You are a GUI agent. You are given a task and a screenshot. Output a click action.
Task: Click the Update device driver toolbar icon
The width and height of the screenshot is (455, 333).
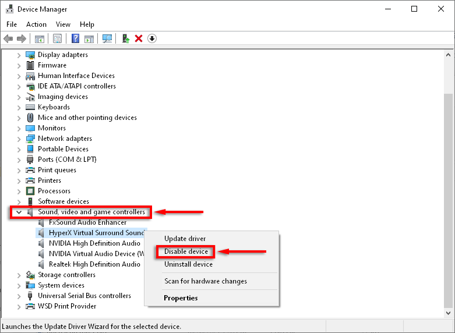coord(125,38)
